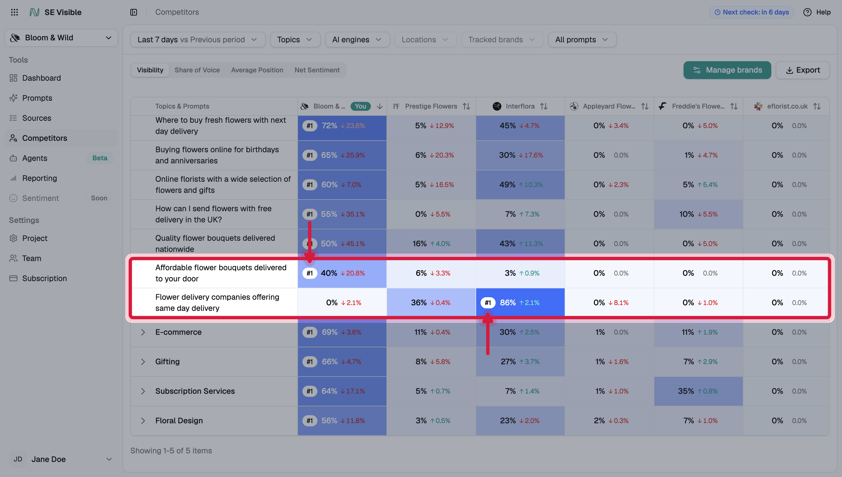Switch to the Average Position tab
The width and height of the screenshot is (842, 477).
[257, 70]
